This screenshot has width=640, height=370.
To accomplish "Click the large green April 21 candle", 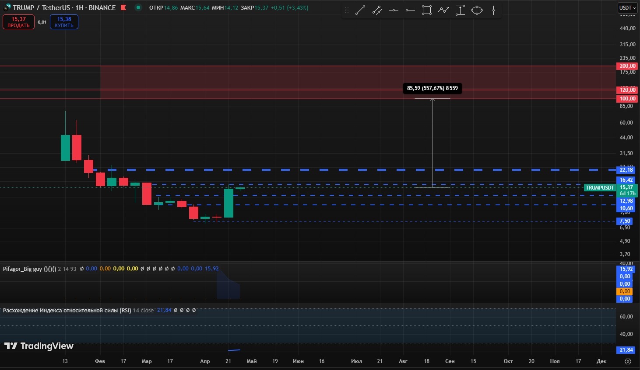I will [229, 203].
